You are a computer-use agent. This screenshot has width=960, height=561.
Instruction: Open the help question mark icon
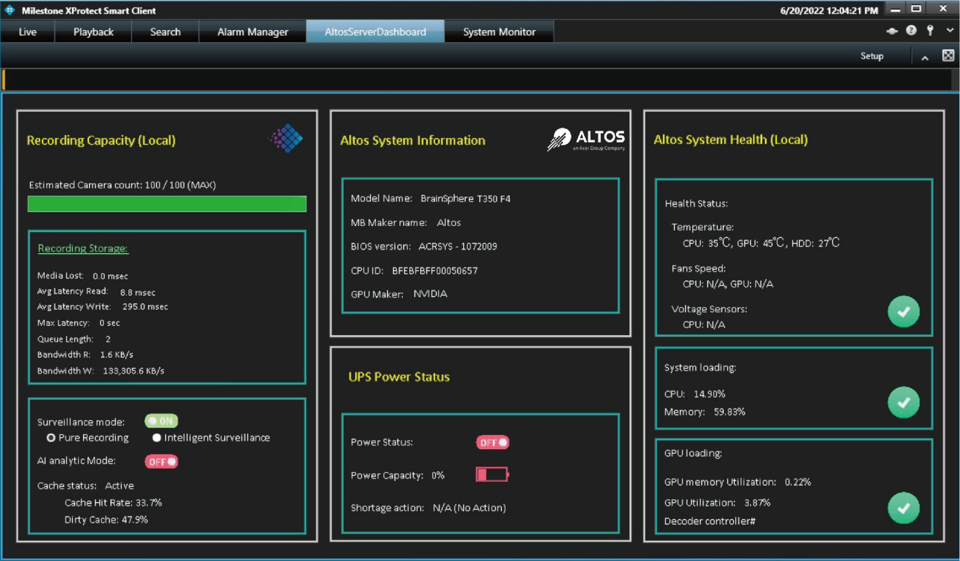tap(911, 30)
